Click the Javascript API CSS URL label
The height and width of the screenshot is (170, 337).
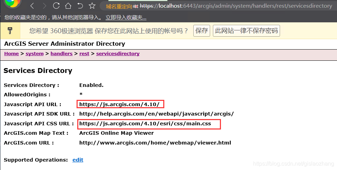(39, 124)
